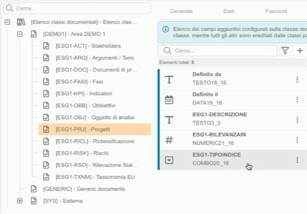Click document icon next to SYS Sistema
307x214 pixels.
pos(33,201)
